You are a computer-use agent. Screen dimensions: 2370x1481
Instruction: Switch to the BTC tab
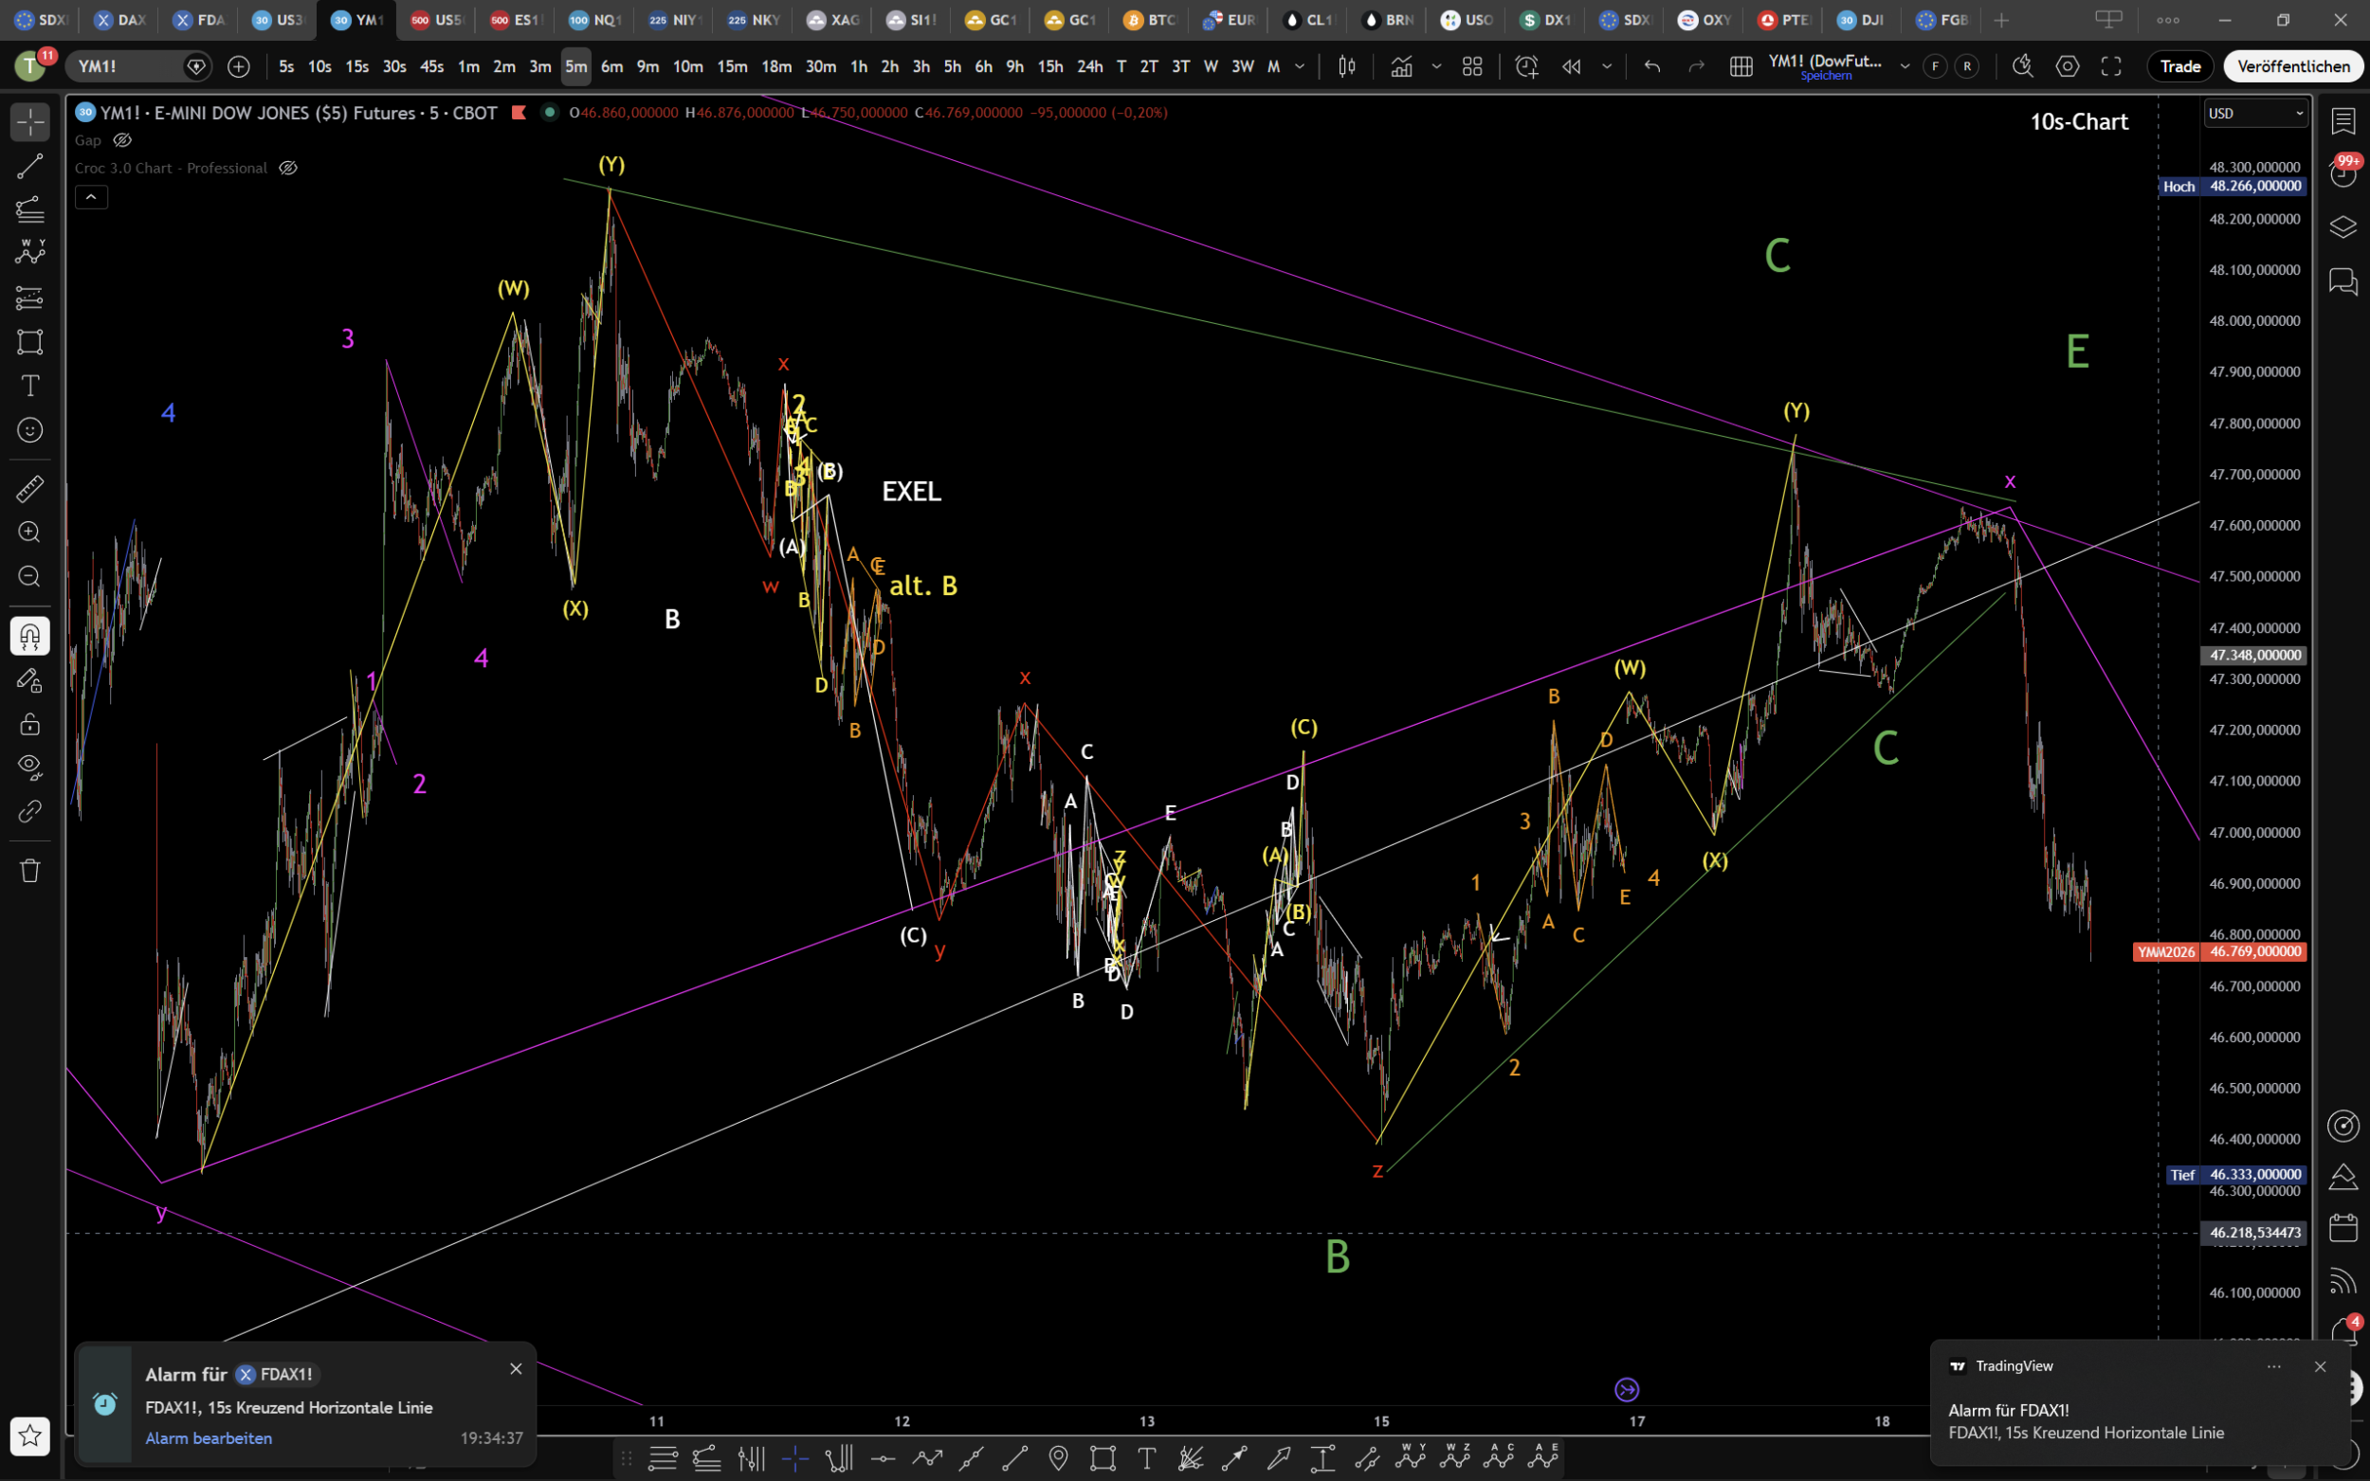(x=1149, y=20)
